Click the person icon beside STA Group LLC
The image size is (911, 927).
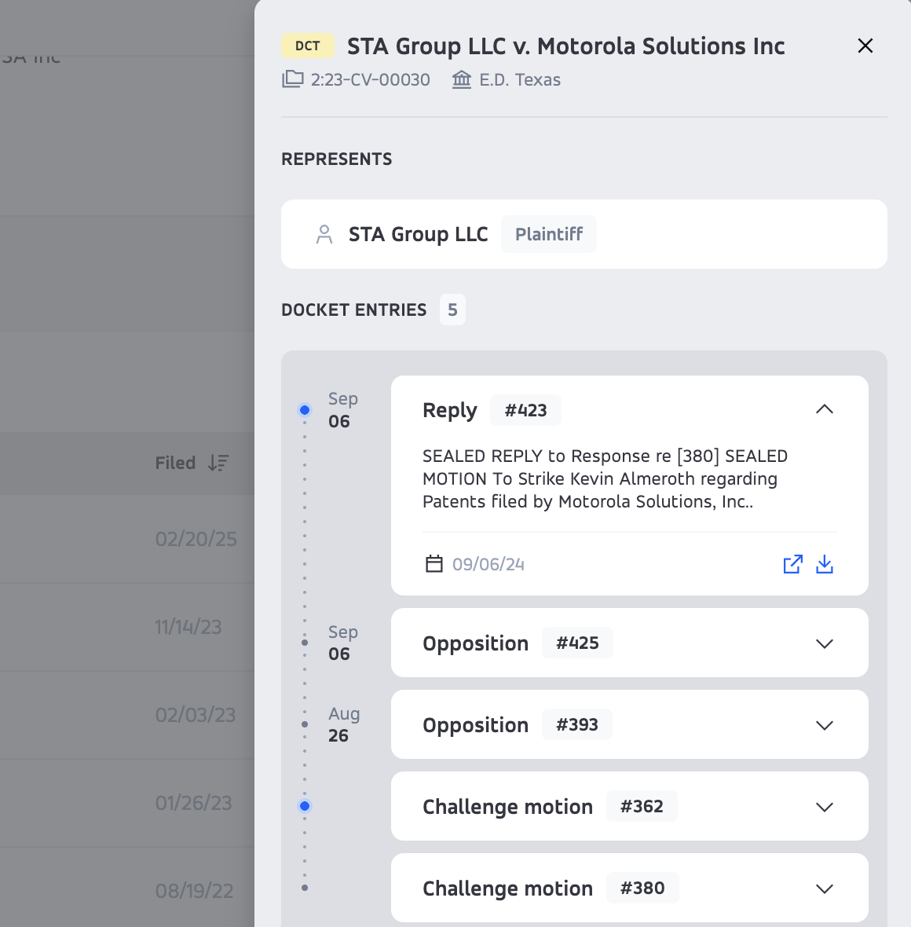324,234
